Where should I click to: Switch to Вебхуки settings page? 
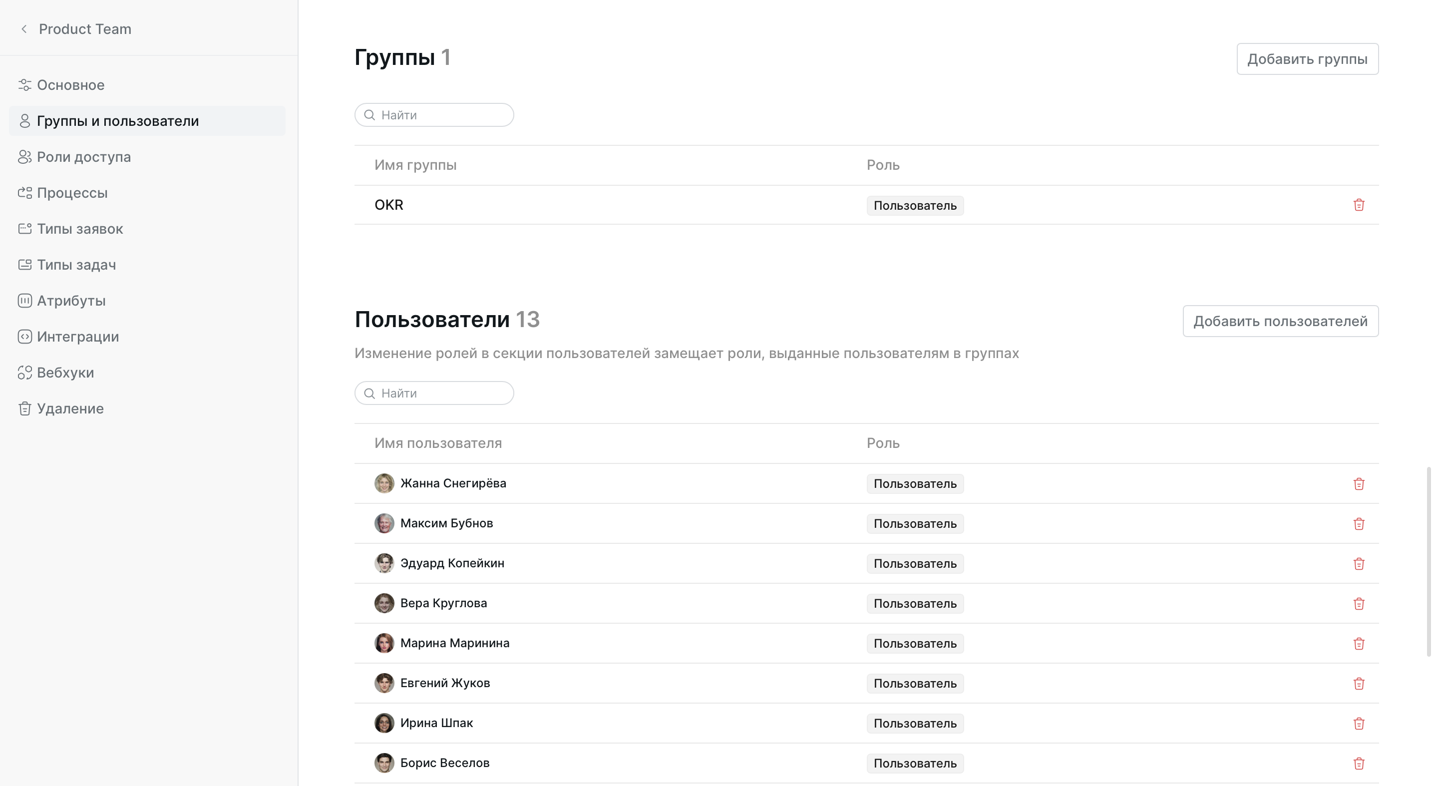click(x=65, y=373)
